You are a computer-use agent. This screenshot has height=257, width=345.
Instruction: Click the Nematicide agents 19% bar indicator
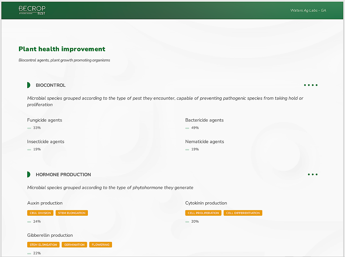pyautogui.click(x=187, y=150)
